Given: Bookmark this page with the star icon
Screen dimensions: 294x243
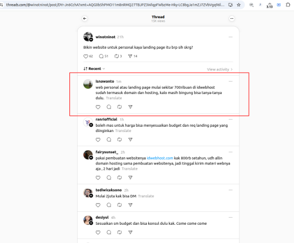Looking at the screenshot, I should click(x=239, y=5).
